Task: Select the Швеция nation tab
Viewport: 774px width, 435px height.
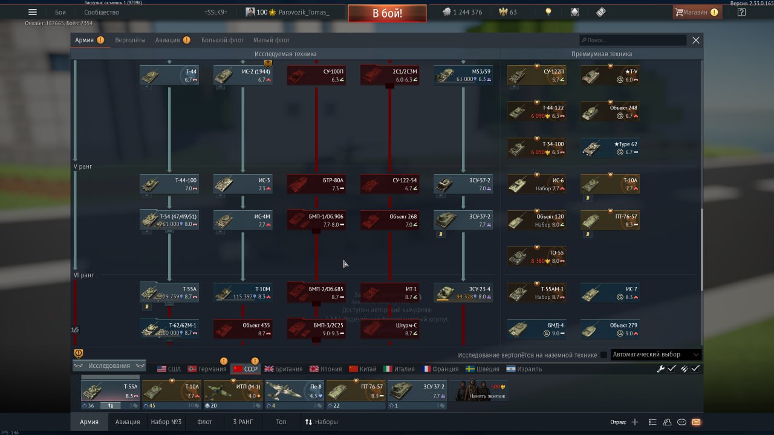Action: (x=483, y=369)
